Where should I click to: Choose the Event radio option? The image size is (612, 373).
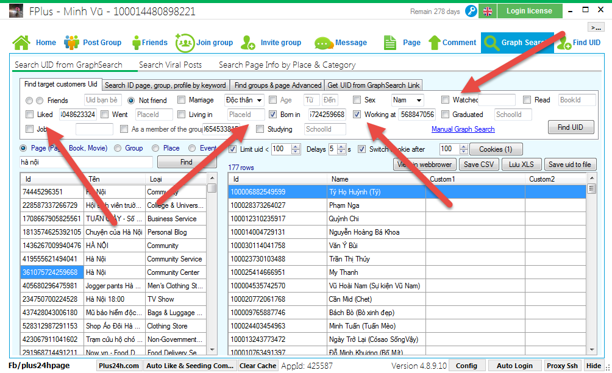point(192,148)
